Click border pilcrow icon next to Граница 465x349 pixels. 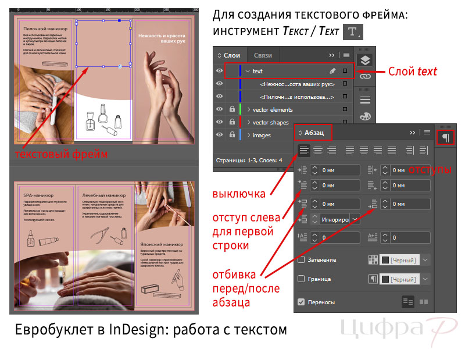[373, 279]
